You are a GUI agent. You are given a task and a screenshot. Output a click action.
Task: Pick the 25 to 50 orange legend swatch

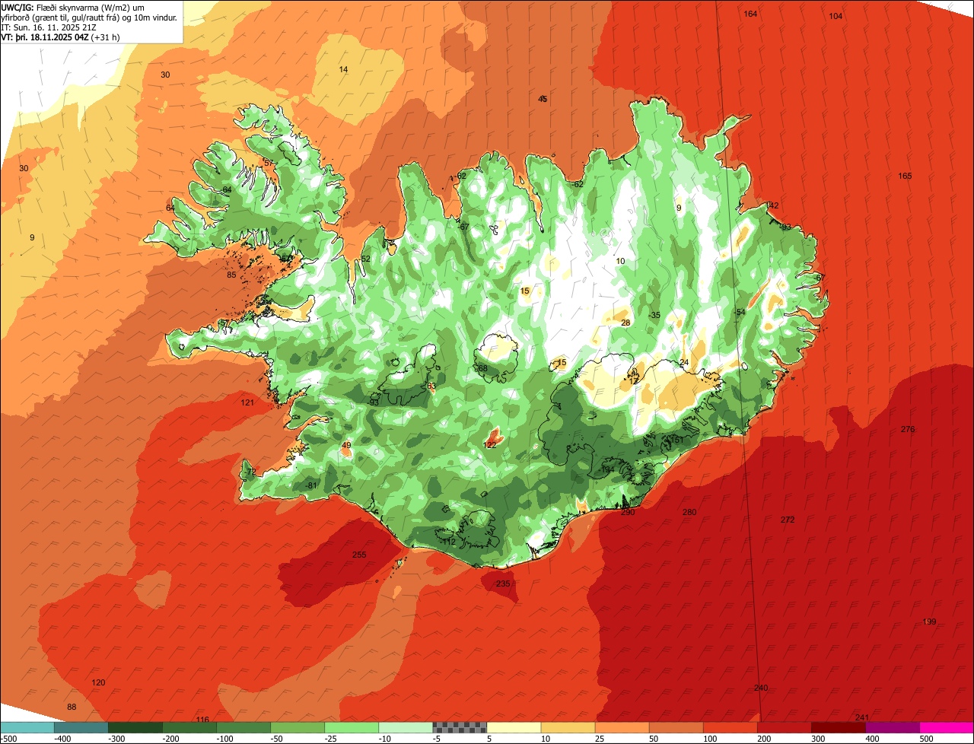coord(622,727)
